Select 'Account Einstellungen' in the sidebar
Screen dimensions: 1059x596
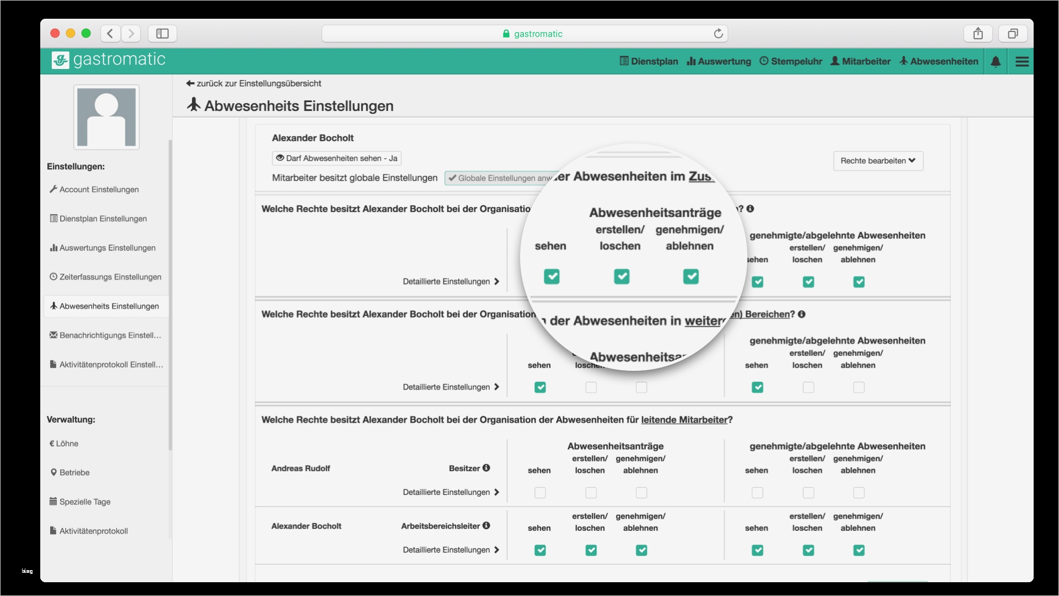(99, 189)
